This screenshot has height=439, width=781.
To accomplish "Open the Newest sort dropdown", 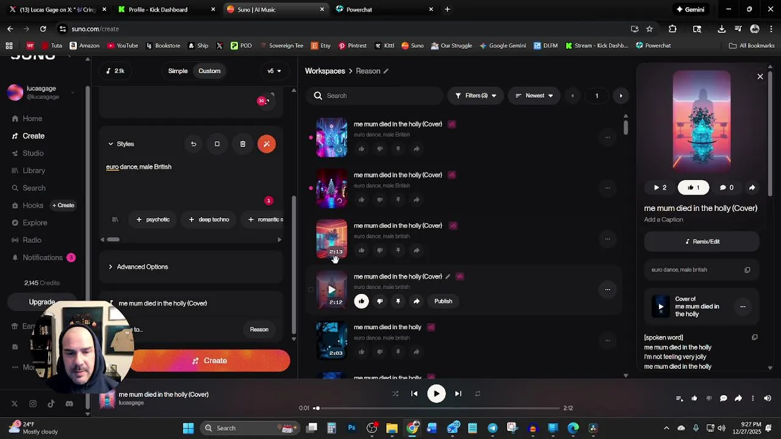I will [534, 96].
